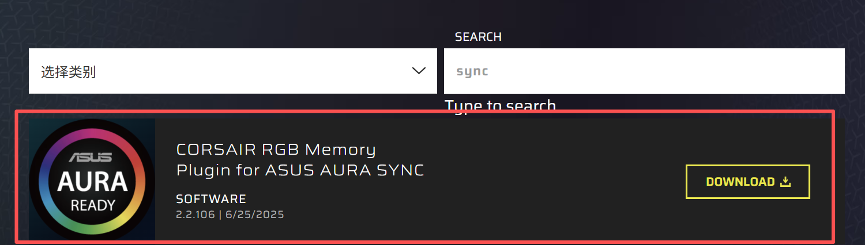This screenshot has height=245, width=865.
Task: Expand the category dropdown chevron
Action: coord(419,71)
